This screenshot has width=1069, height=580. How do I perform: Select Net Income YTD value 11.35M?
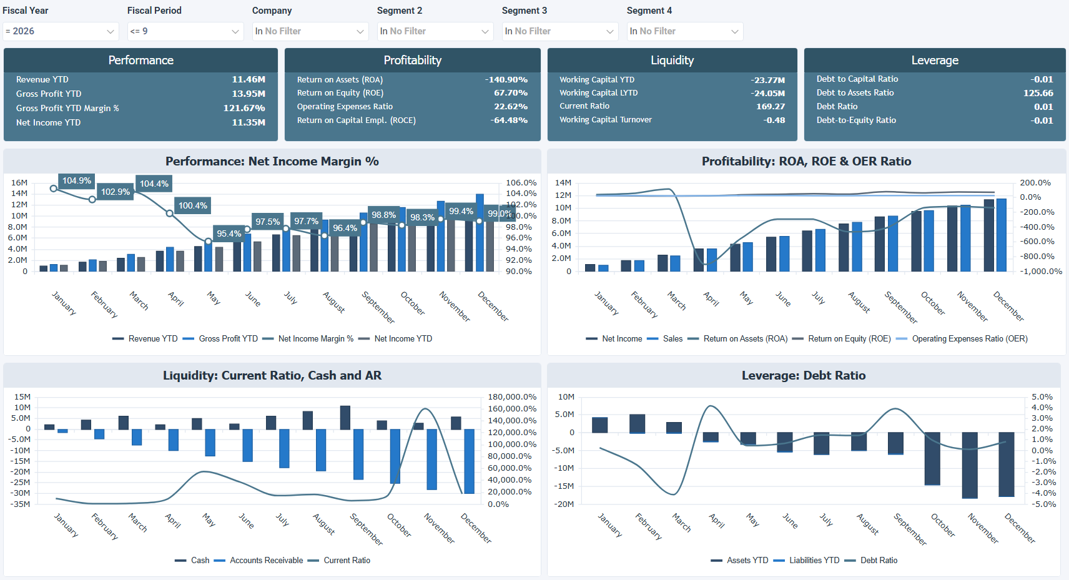tap(249, 123)
